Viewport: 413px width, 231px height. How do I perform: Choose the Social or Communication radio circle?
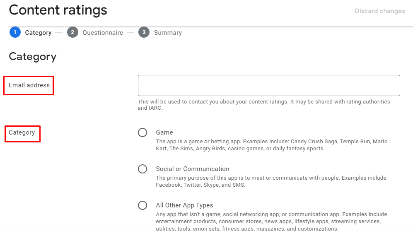tap(142, 169)
